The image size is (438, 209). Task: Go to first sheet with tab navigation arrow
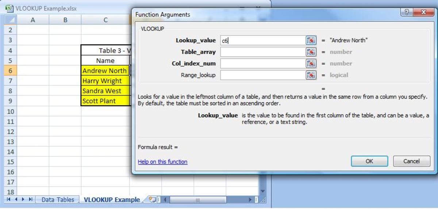point(8,199)
